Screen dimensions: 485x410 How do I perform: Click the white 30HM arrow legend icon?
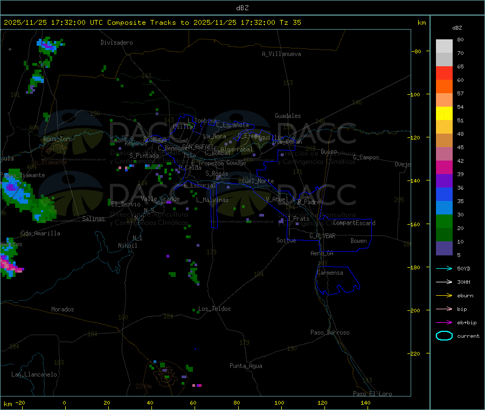click(444, 282)
